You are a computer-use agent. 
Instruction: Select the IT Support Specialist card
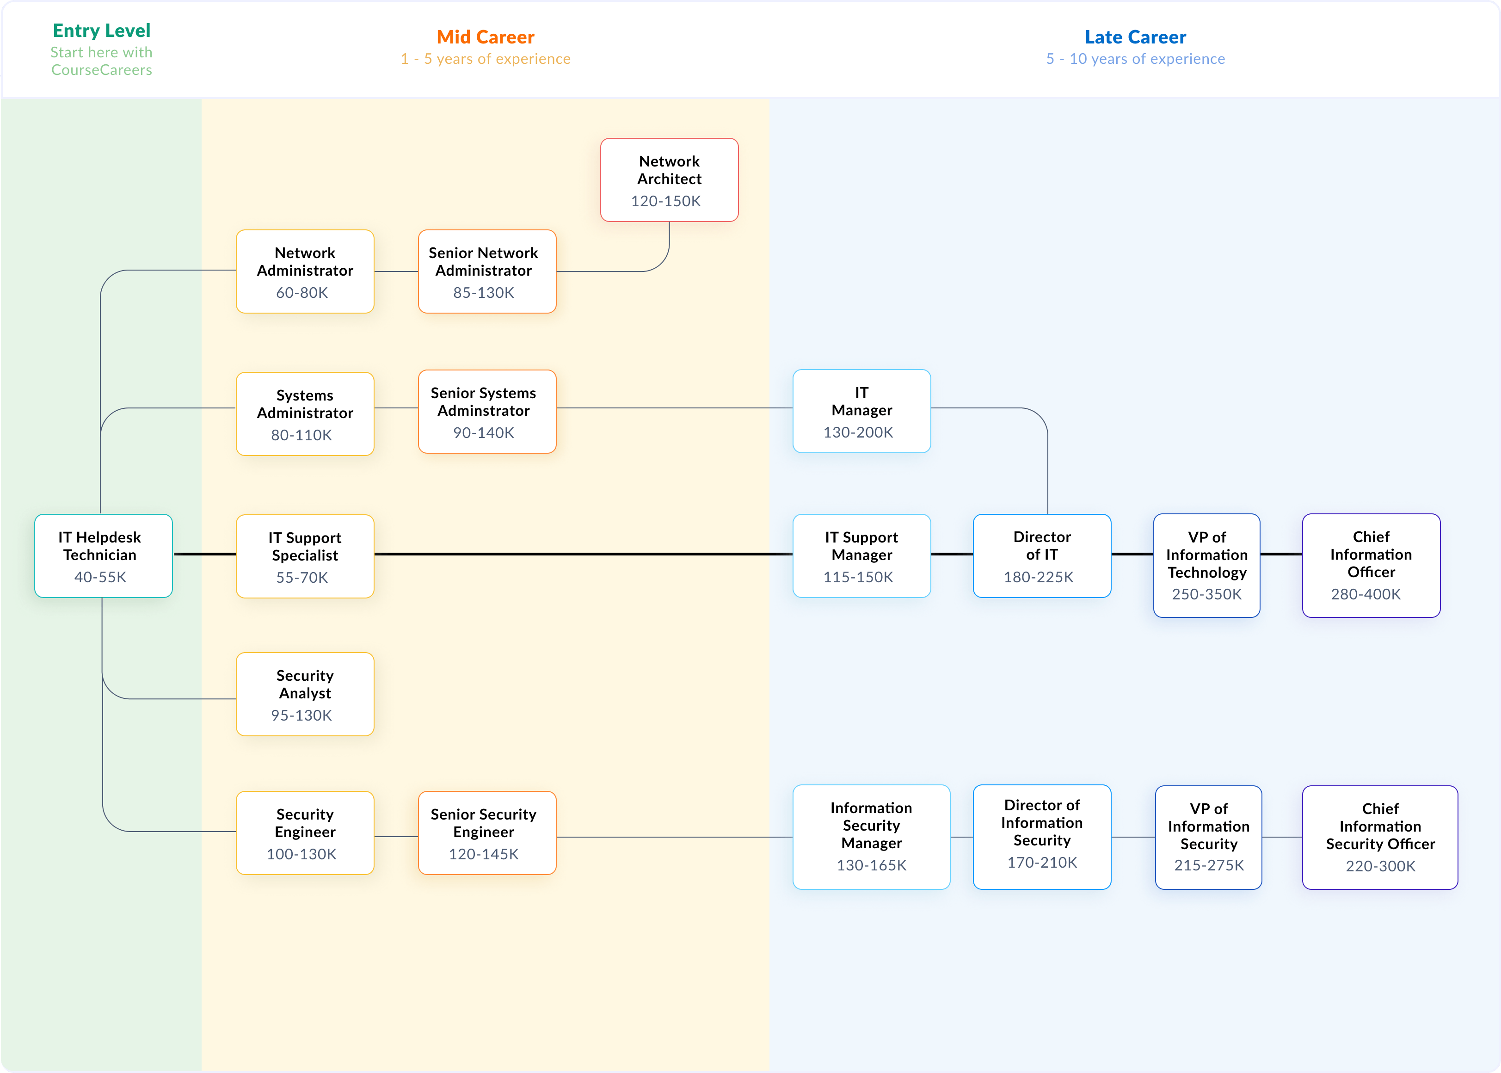[x=305, y=556]
